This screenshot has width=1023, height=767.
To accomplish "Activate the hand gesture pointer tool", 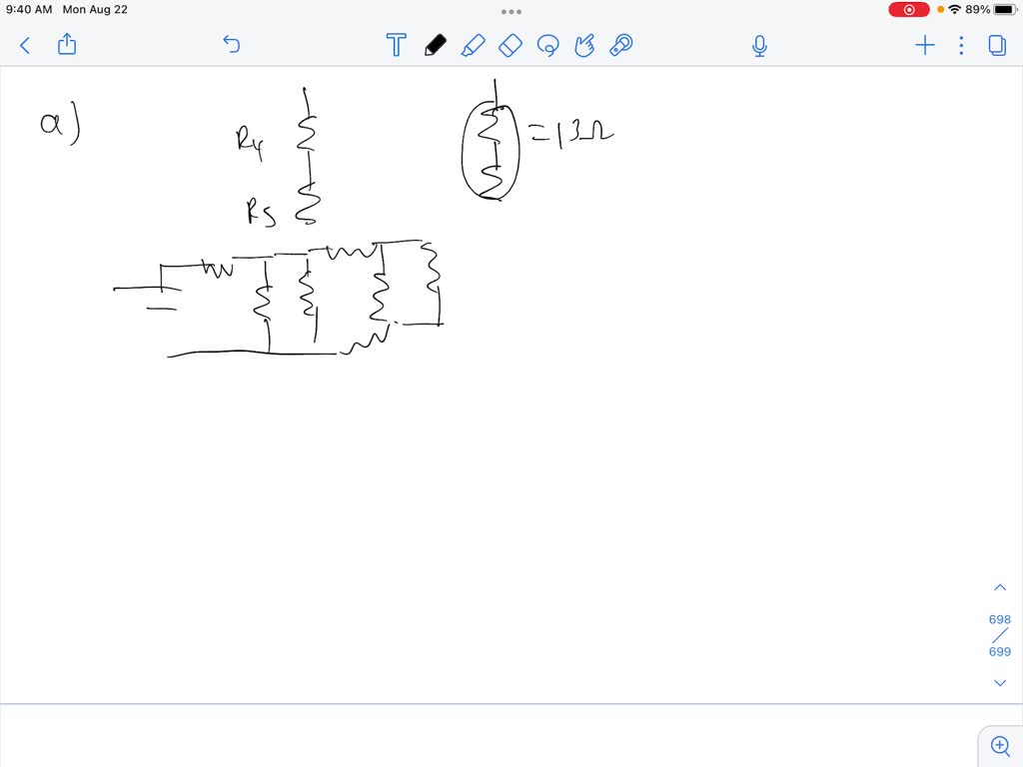I will [x=584, y=45].
